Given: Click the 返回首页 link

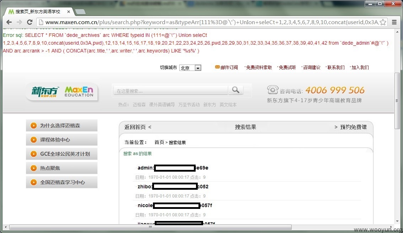Looking at the screenshot, I should 135,127.
